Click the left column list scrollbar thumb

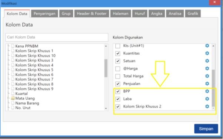point(106,68)
